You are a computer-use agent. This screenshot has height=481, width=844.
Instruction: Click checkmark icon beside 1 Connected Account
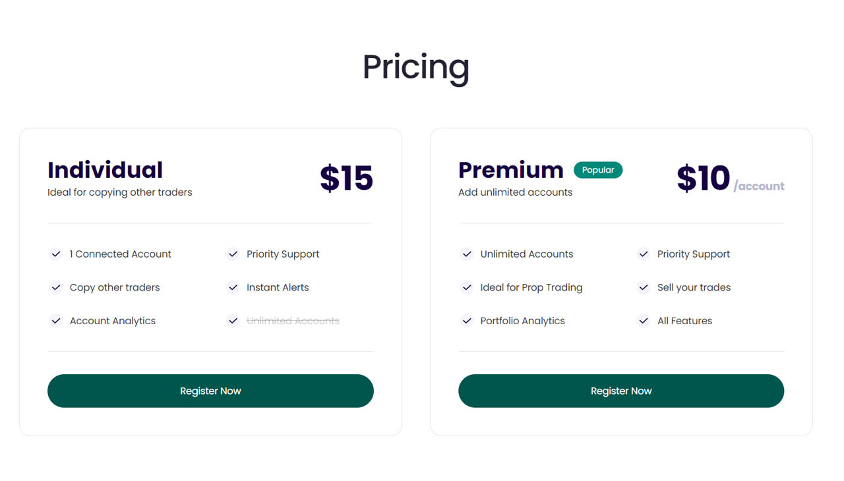pos(56,254)
